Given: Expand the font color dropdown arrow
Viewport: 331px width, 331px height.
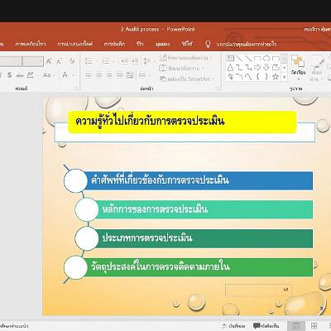Looking at the screenshot, I should point(73,75).
